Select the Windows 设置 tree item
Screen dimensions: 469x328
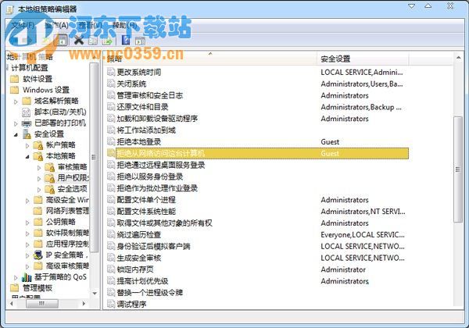click(x=46, y=90)
